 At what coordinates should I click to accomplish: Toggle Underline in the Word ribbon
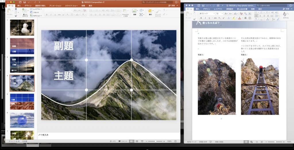point(209,18)
